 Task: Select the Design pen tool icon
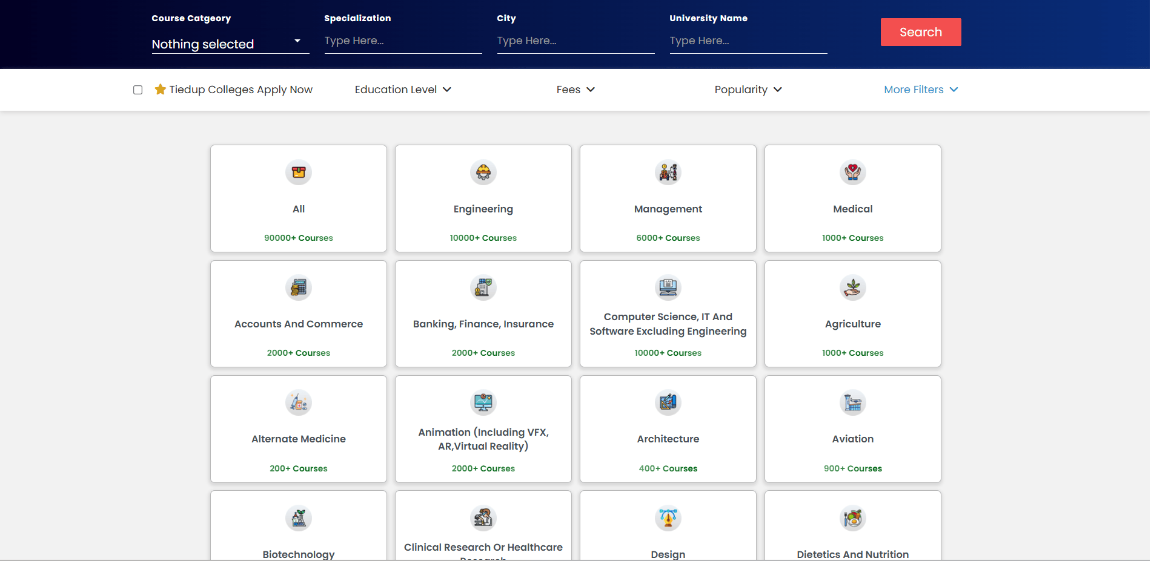point(668,518)
